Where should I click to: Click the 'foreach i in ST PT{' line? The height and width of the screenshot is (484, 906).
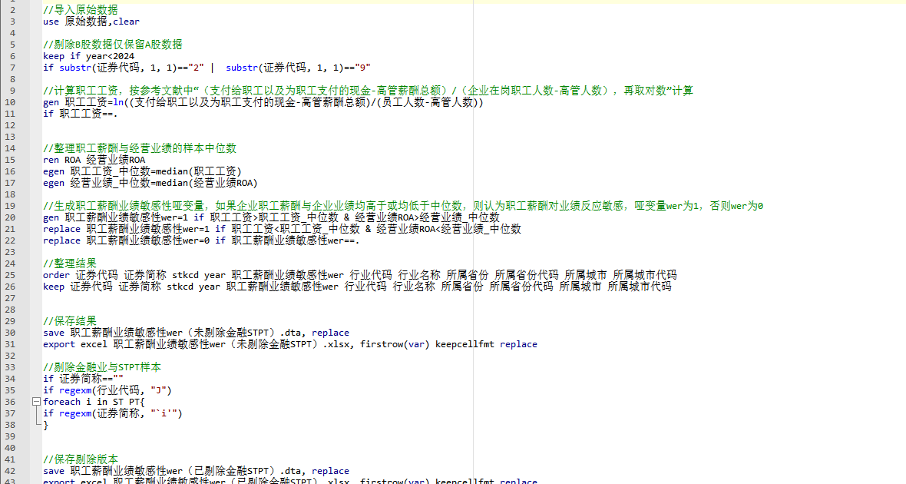(94, 402)
